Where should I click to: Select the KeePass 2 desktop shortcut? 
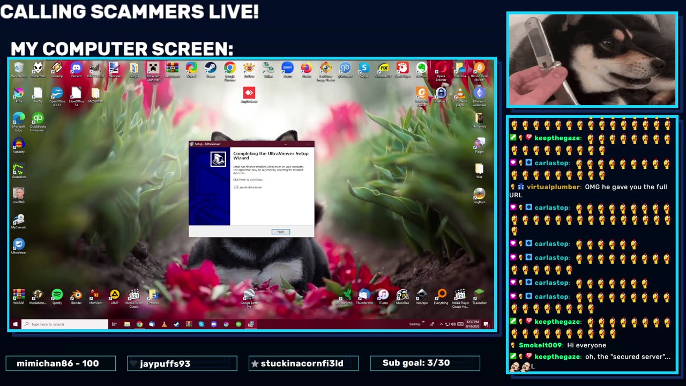[x=441, y=96]
